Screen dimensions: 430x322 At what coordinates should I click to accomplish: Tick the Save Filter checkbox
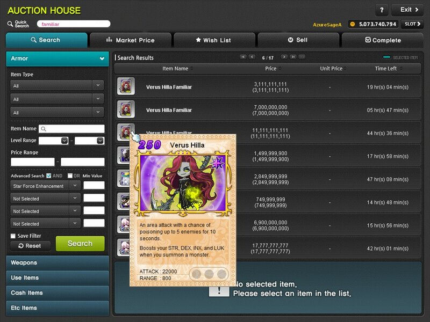[13, 236]
